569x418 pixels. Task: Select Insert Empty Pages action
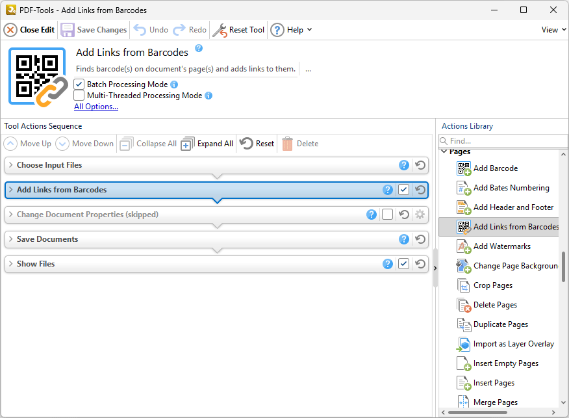tap(499, 364)
